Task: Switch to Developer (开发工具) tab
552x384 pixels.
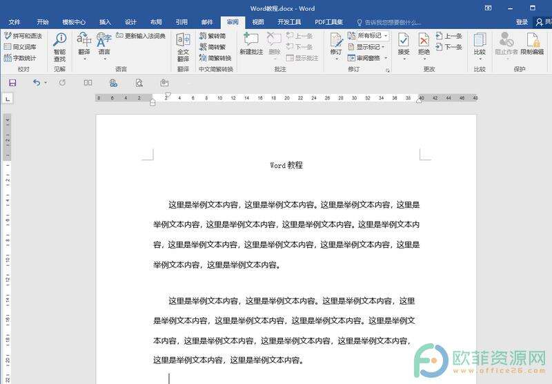Action: tap(289, 22)
